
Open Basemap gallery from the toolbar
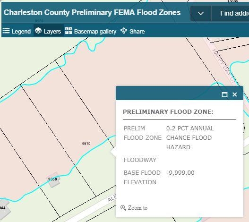[95, 32]
